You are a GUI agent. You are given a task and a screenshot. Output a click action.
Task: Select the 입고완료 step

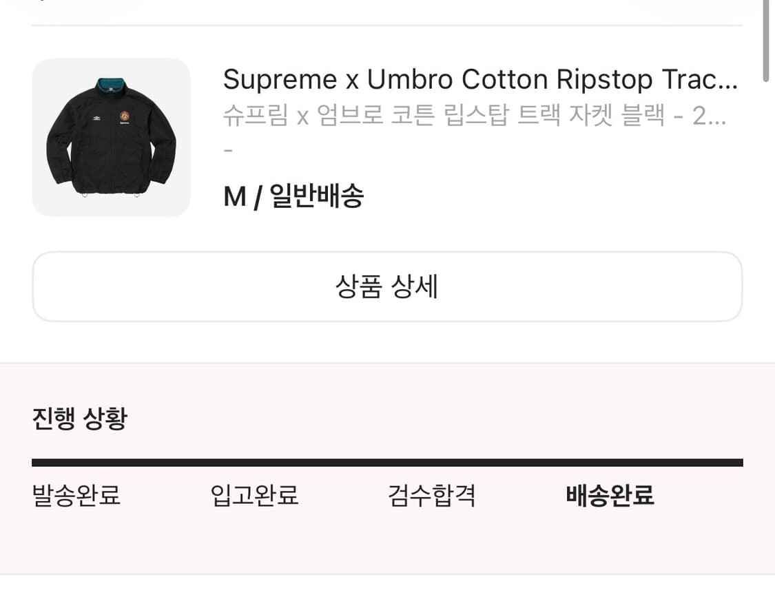coord(254,495)
